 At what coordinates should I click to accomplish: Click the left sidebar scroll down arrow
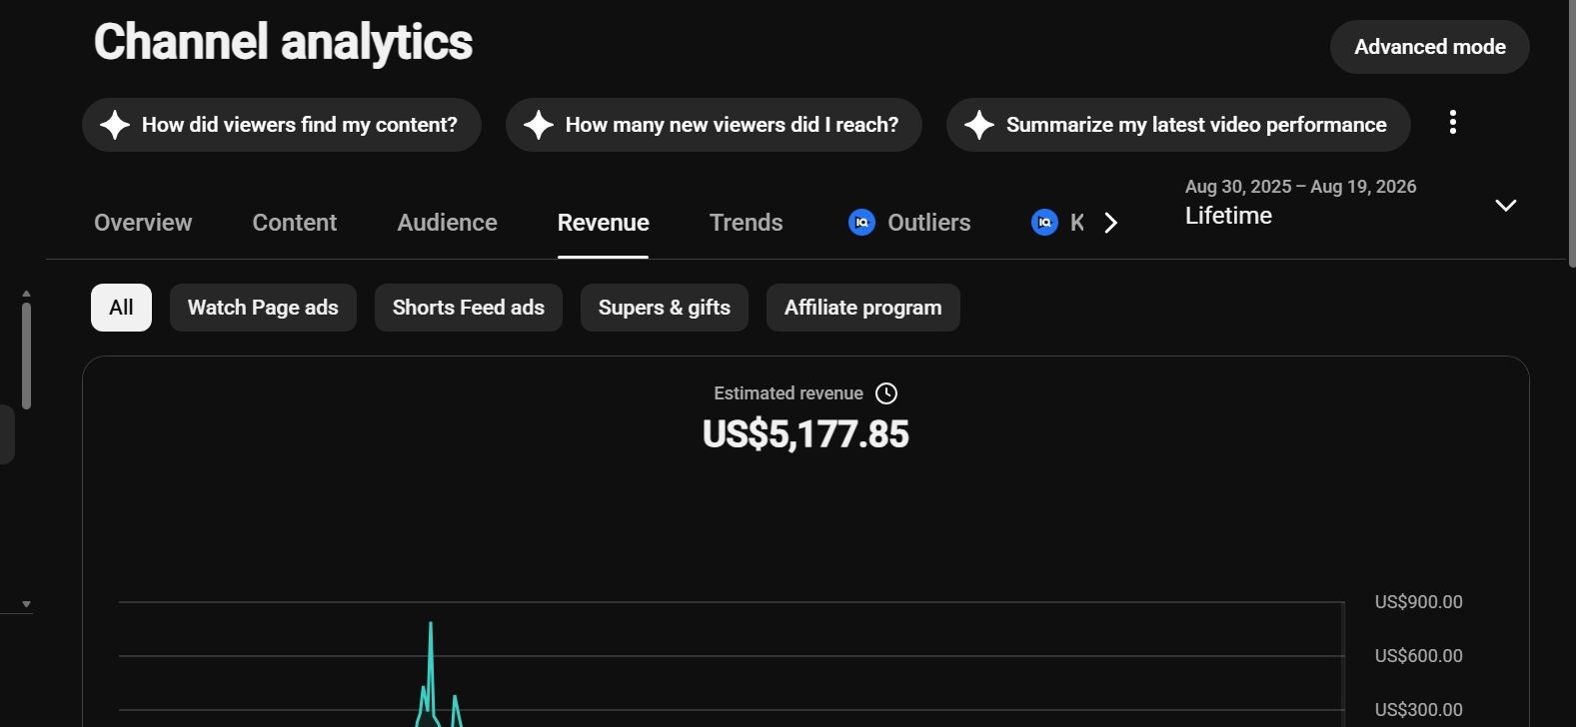26,604
